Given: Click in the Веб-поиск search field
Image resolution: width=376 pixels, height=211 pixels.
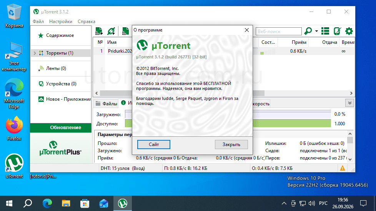Looking at the screenshot, I should click(278, 32).
